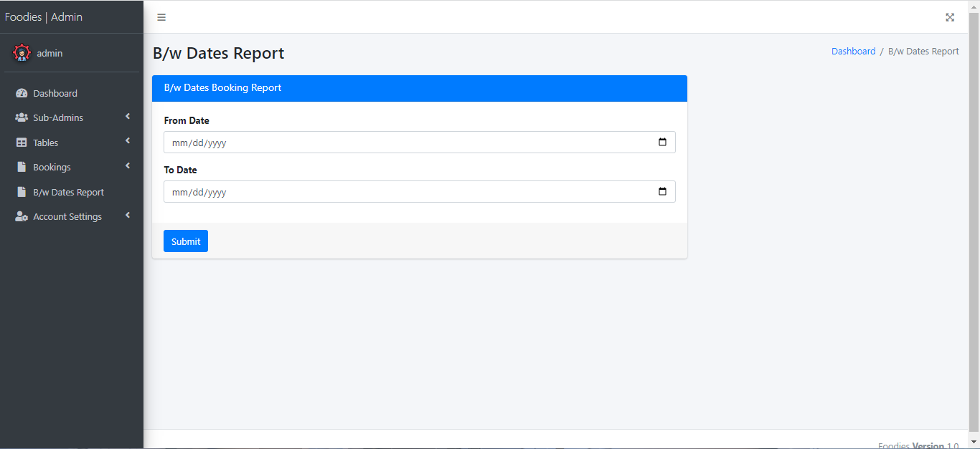Click the fullscreen expand icon
Image resolution: width=980 pixels, height=449 pixels.
(950, 17)
